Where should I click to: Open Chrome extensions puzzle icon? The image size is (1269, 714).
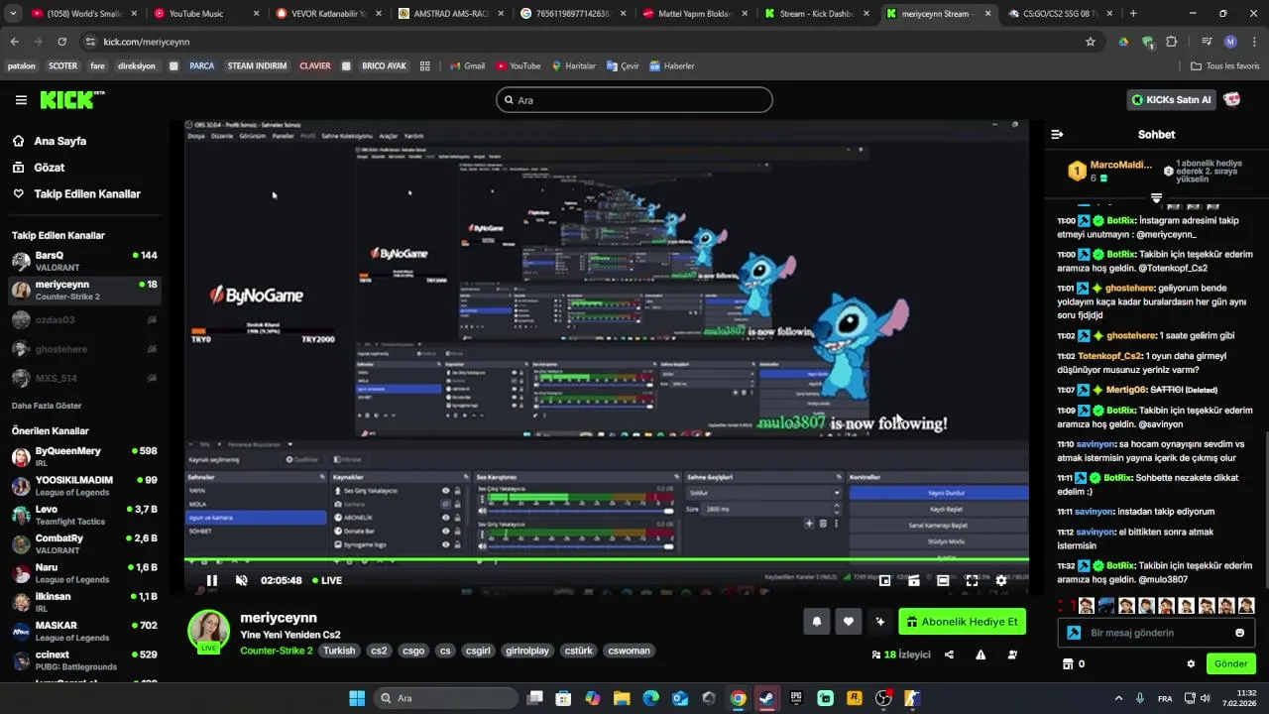point(1172,42)
